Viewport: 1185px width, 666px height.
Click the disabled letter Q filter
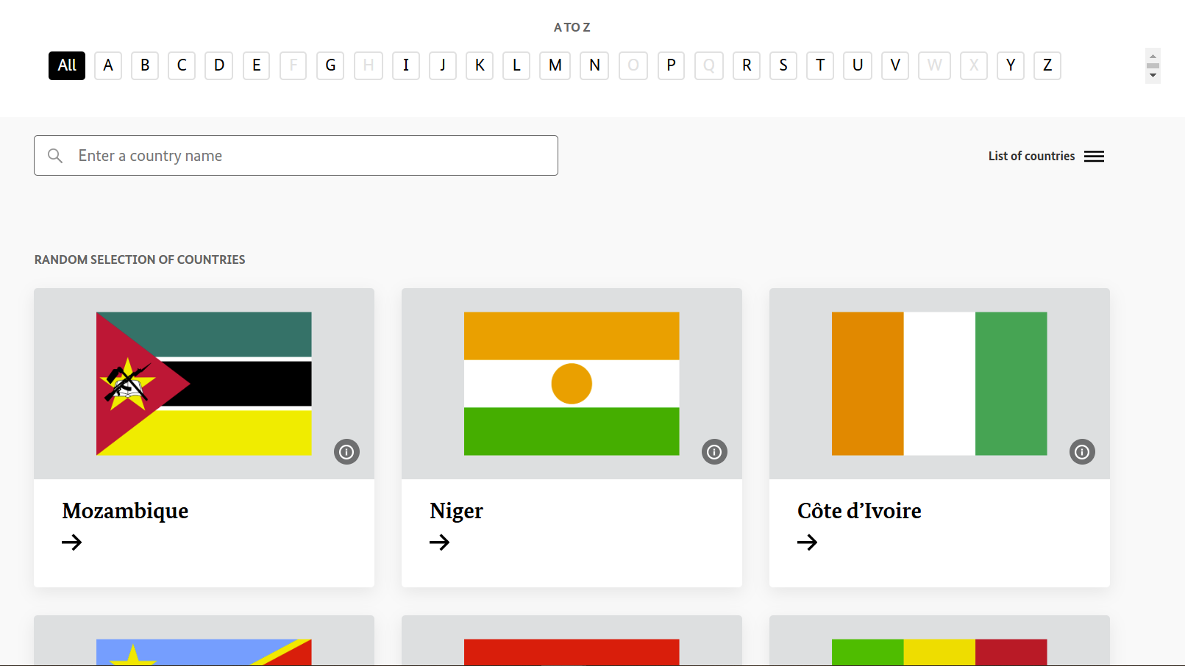[709, 65]
